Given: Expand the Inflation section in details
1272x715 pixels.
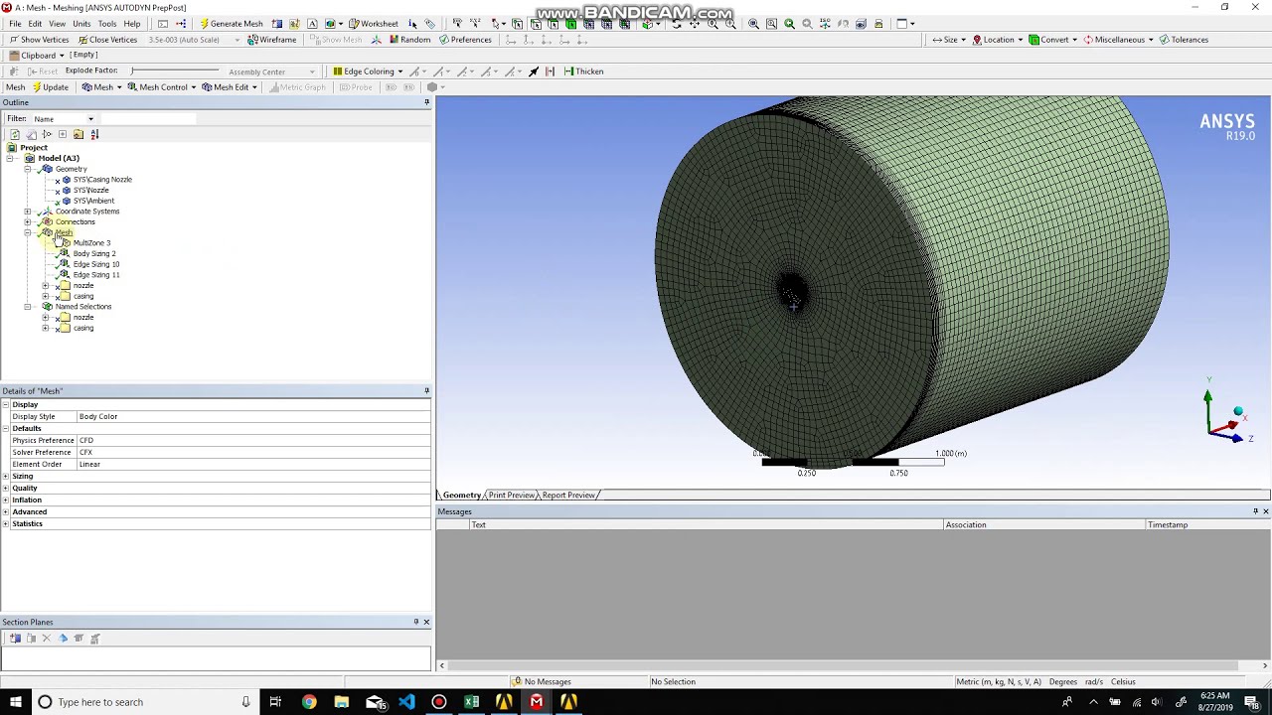Looking at the screenshot, I should 6,500.
